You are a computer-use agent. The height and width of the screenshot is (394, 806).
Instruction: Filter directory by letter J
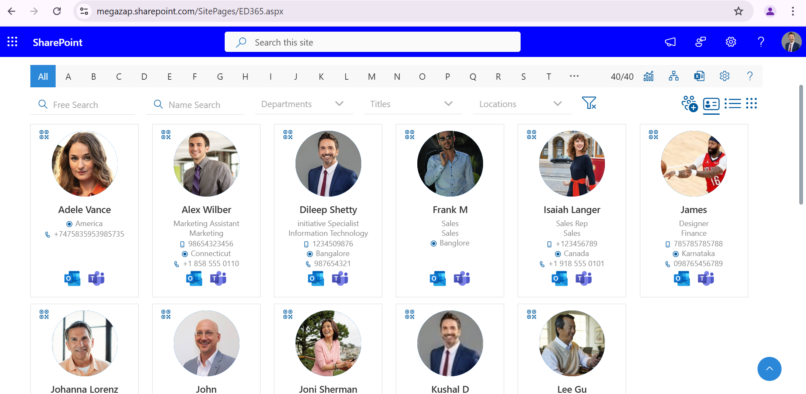coord(296,76)
